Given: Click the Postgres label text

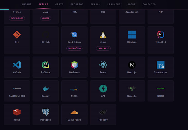Looking at the screenshot, I should (x=46, y=120).
